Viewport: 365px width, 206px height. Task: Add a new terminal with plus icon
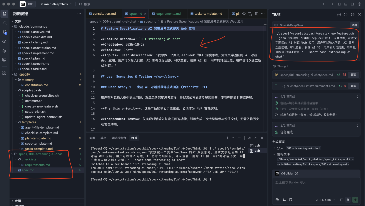point(227,138)
